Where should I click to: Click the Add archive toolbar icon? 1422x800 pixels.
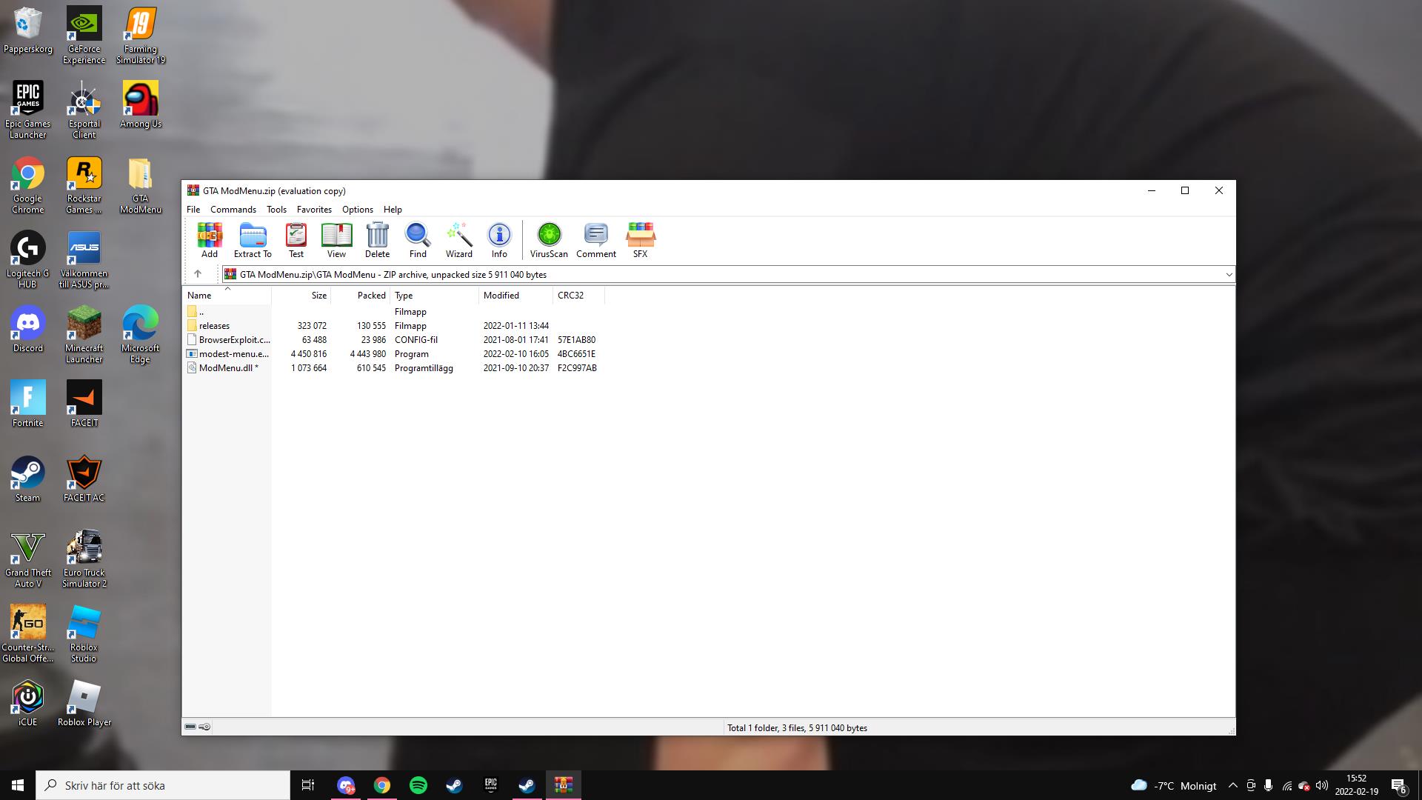(x=210, y=239)
